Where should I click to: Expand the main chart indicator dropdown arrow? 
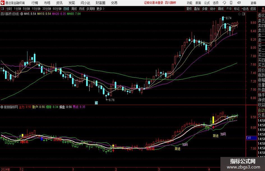tap(22, 14)
